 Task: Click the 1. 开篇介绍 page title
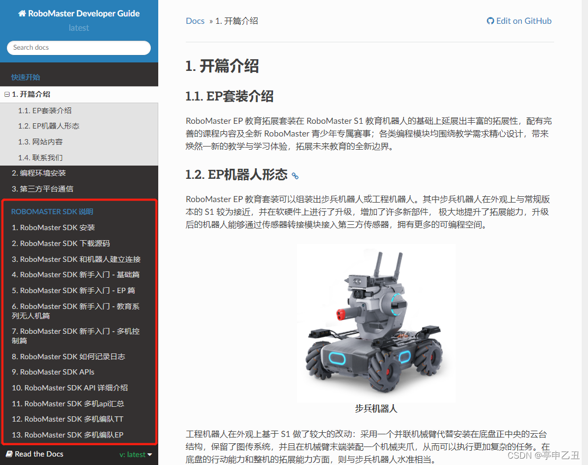click(222, 66)
